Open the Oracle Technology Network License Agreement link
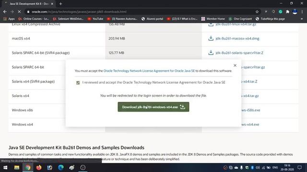The image size is (307, 172). point(149,71)
